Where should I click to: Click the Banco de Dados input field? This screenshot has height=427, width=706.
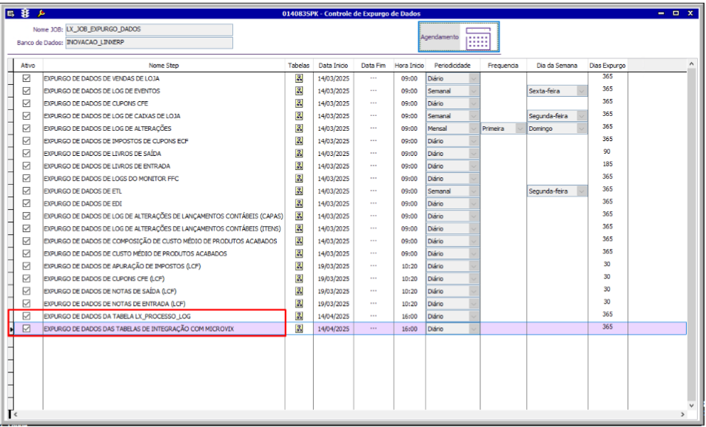coord(149,43)
